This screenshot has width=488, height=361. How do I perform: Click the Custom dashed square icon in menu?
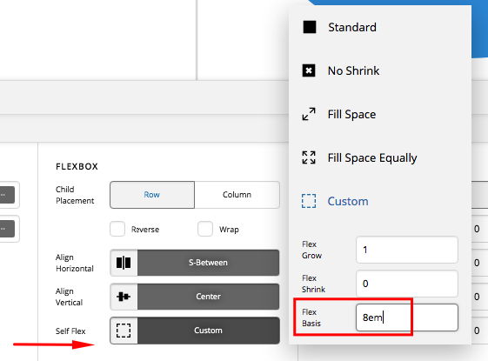(x=309, y=201)
